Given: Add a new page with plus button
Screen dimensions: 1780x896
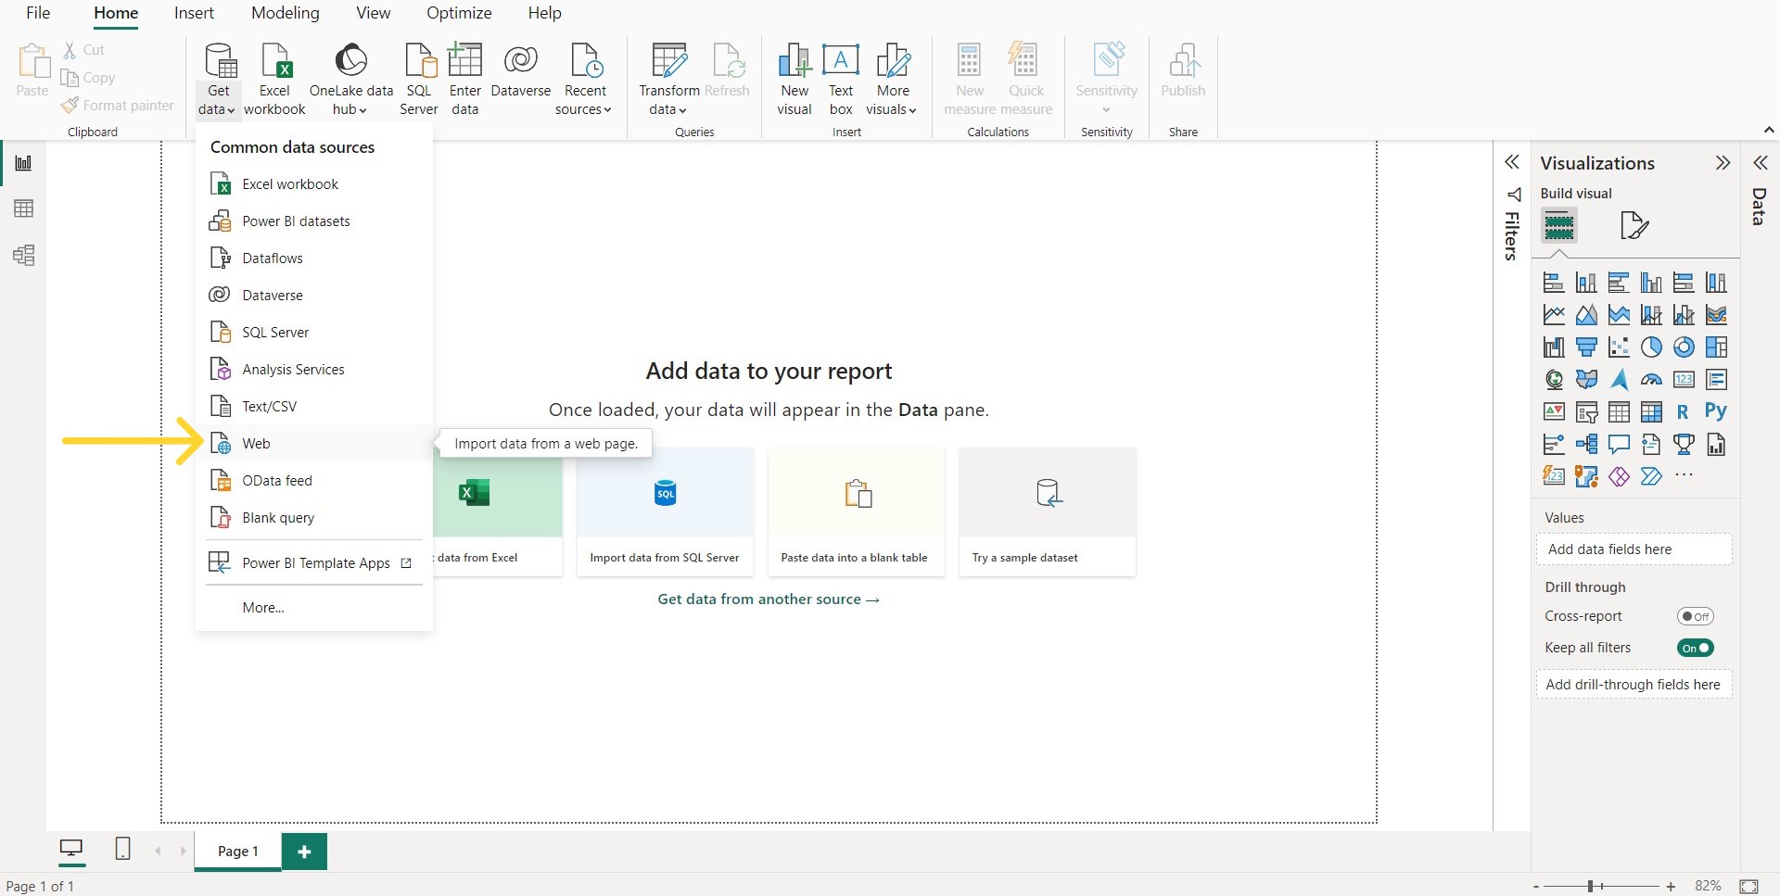Looking at the screenshot, I should pos(304,852).
